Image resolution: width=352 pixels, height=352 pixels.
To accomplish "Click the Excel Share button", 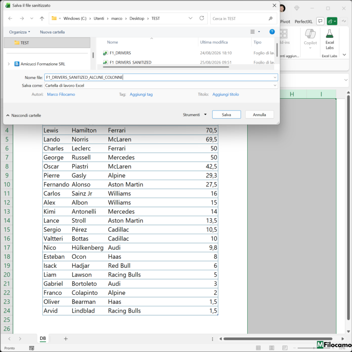I will point(332,21).
